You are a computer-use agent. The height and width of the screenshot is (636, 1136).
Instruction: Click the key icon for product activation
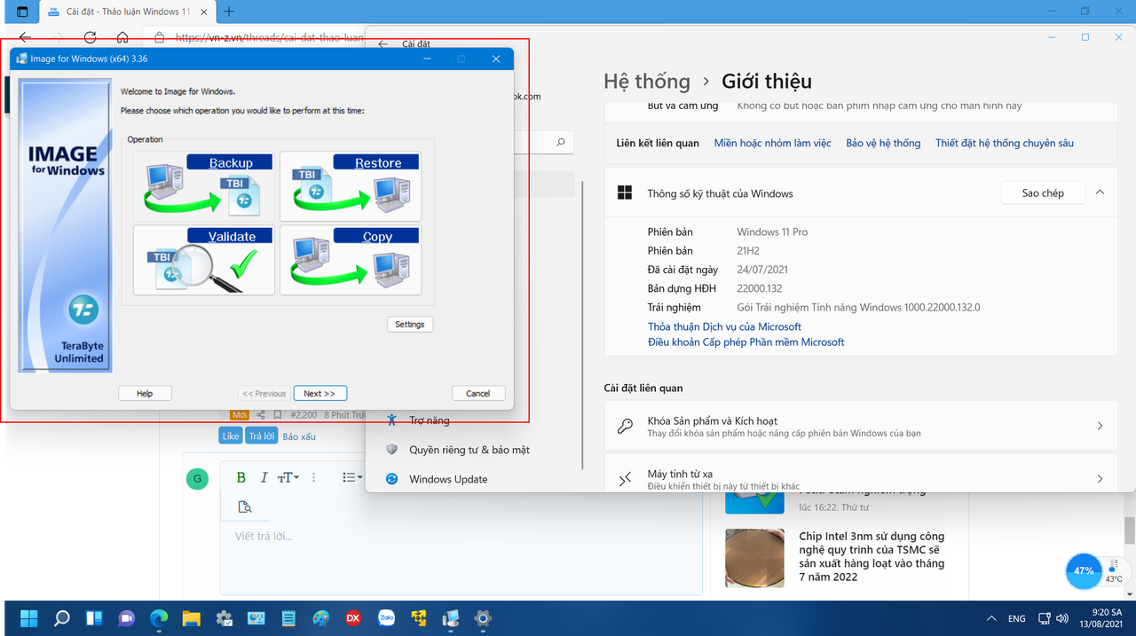625,427
